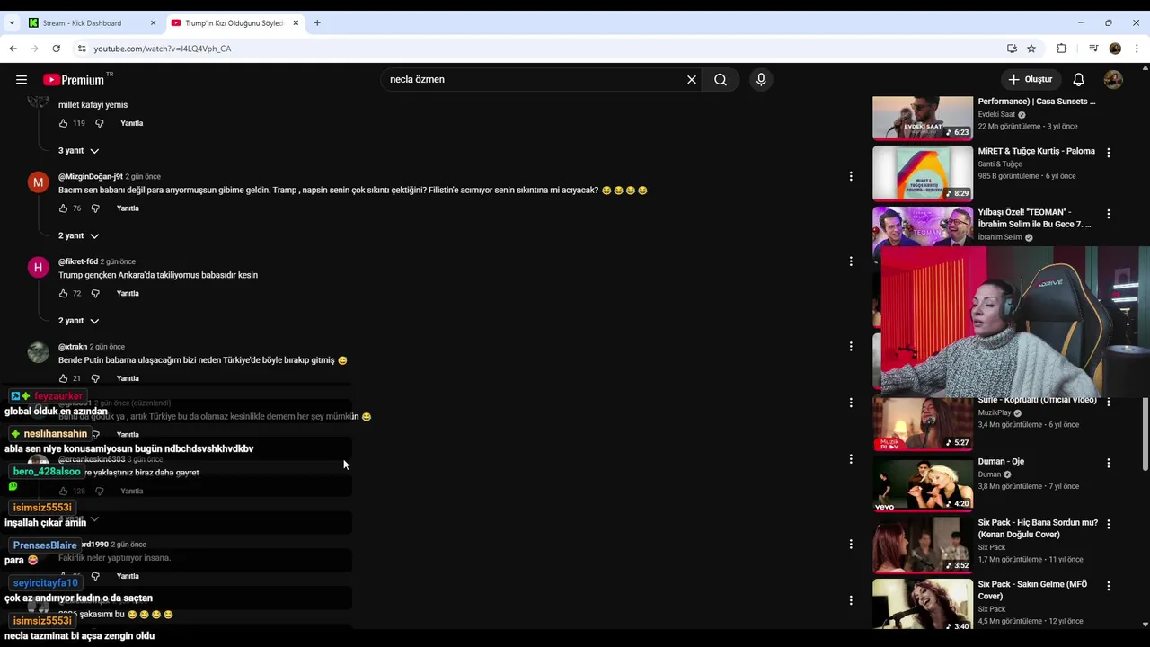Clear the search box with the X

click(692, 80)
